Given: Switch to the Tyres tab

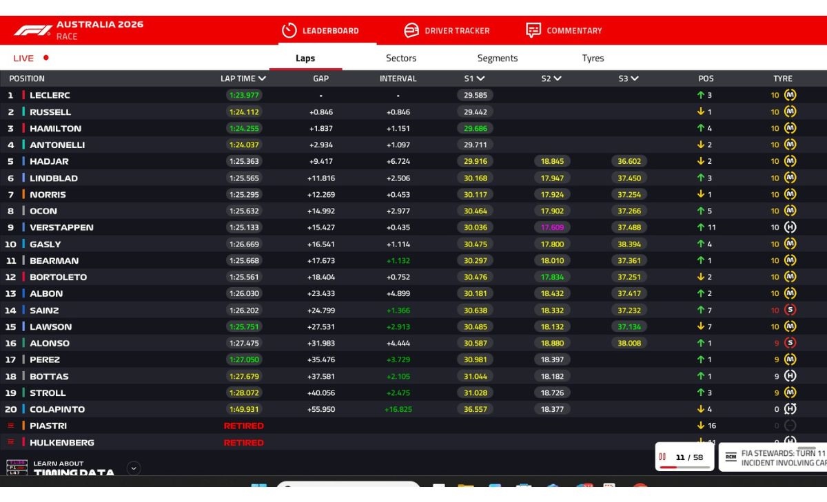Looking at the screenshot, I should point(593,59).
